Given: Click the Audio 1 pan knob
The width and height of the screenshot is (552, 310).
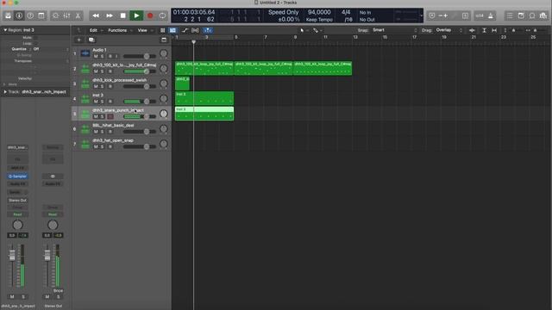Looking at the screenshot, I should (x=163, y=53).
